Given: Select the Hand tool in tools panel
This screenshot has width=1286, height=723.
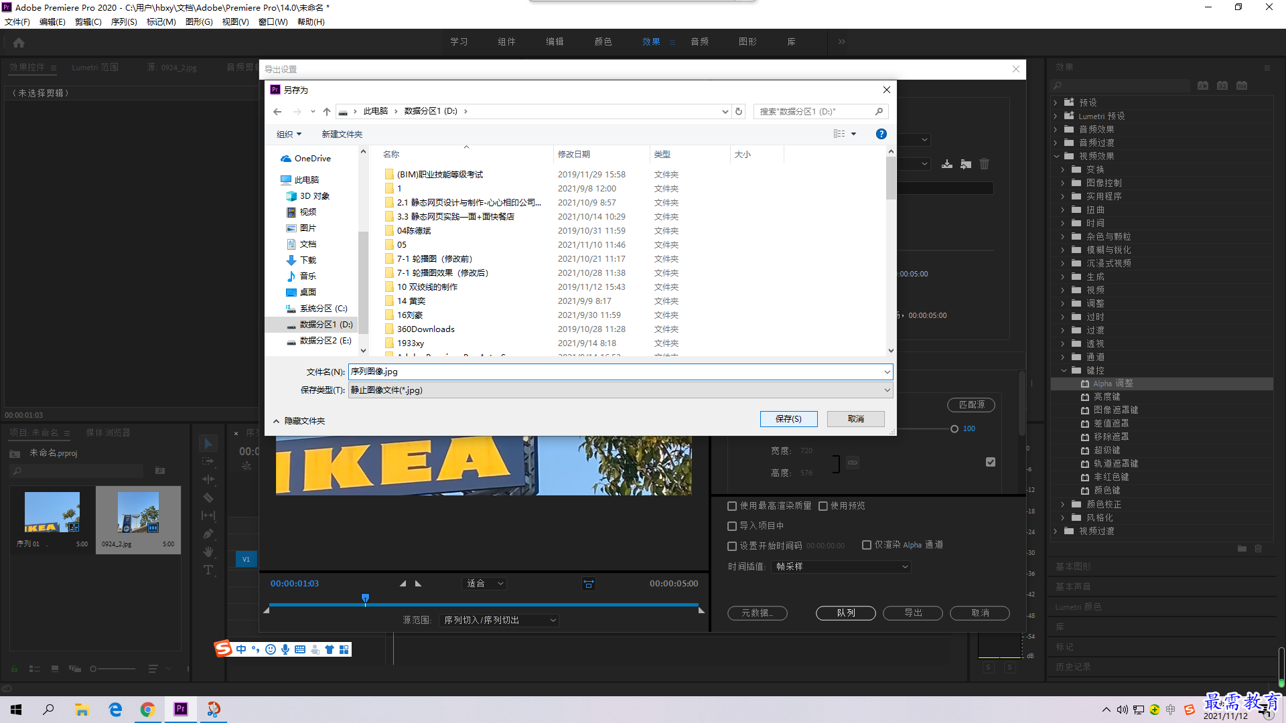Looking at the screenshot, I should pyautogui.click(x=208, y=552).
